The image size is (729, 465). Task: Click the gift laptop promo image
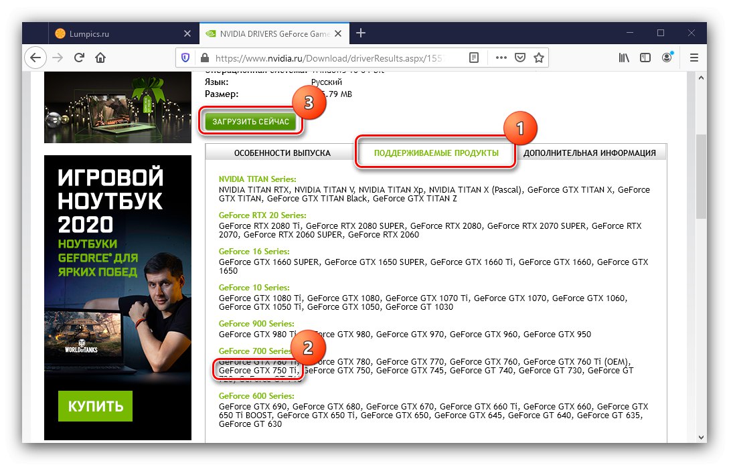coord(118,107)
